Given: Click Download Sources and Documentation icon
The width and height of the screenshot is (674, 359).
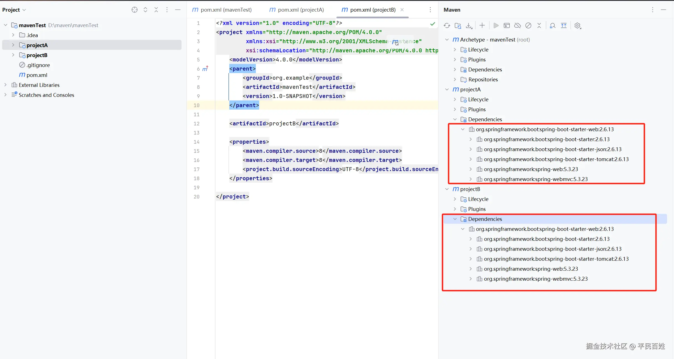Looking at the screenshot, I should (x=469, y=26).
